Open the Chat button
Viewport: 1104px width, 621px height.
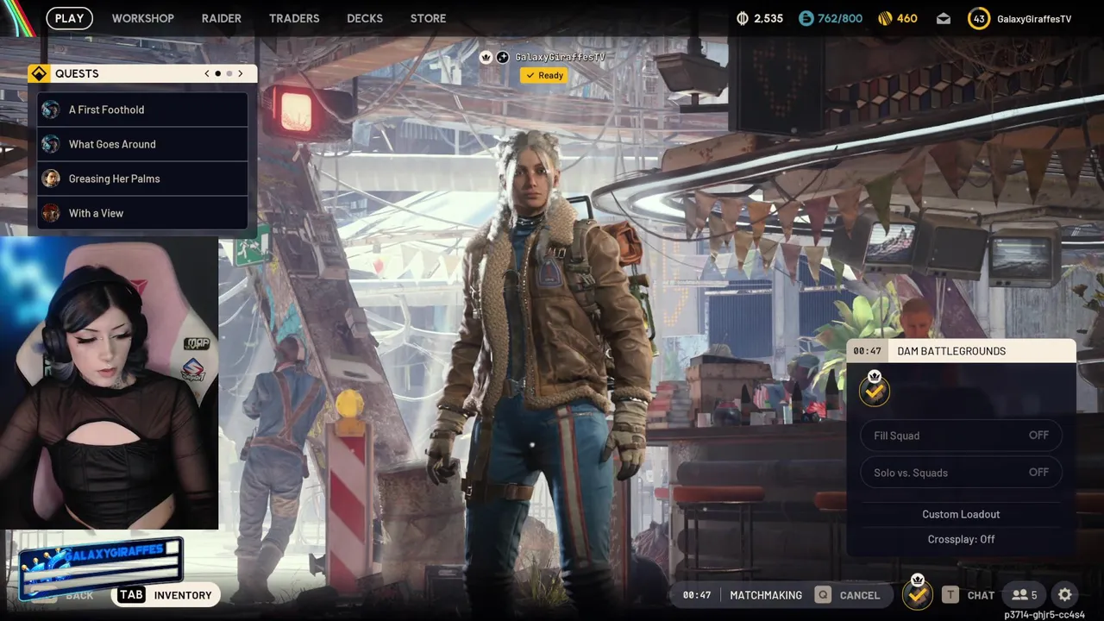(x=969, y=594)
